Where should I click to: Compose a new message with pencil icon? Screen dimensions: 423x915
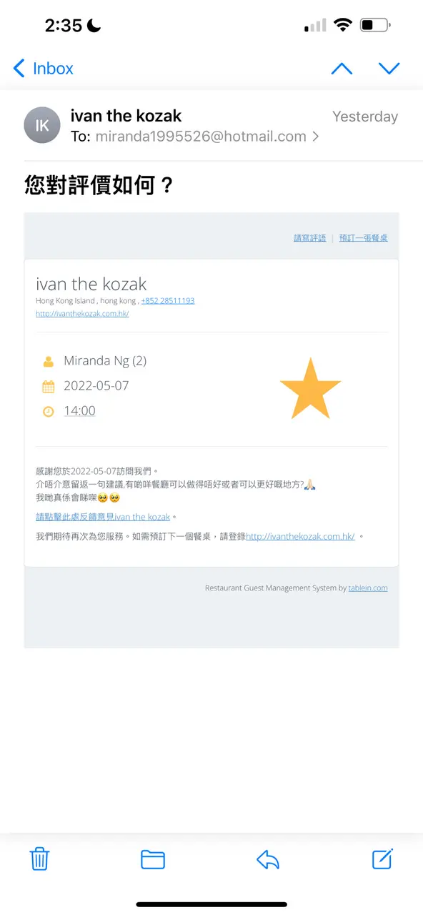coord(383,859)
